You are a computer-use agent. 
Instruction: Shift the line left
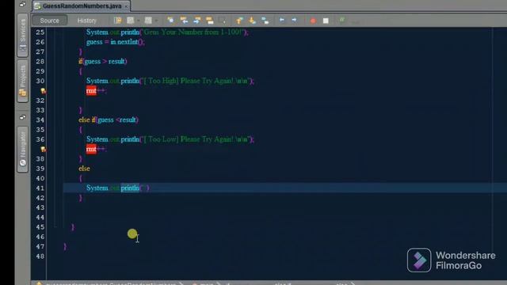[282, 21]
